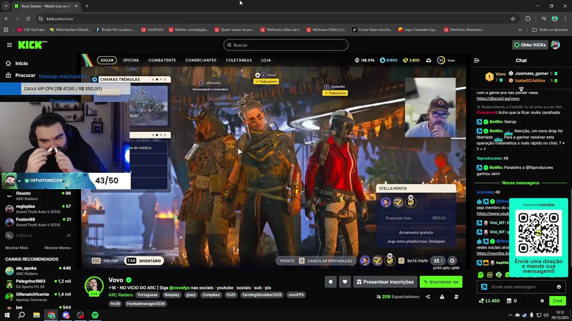Click CANCELAR PREPARAÇÃO in the game
Image resolution: width=572 pixels, height=321 pixels.
pos(330,261)
